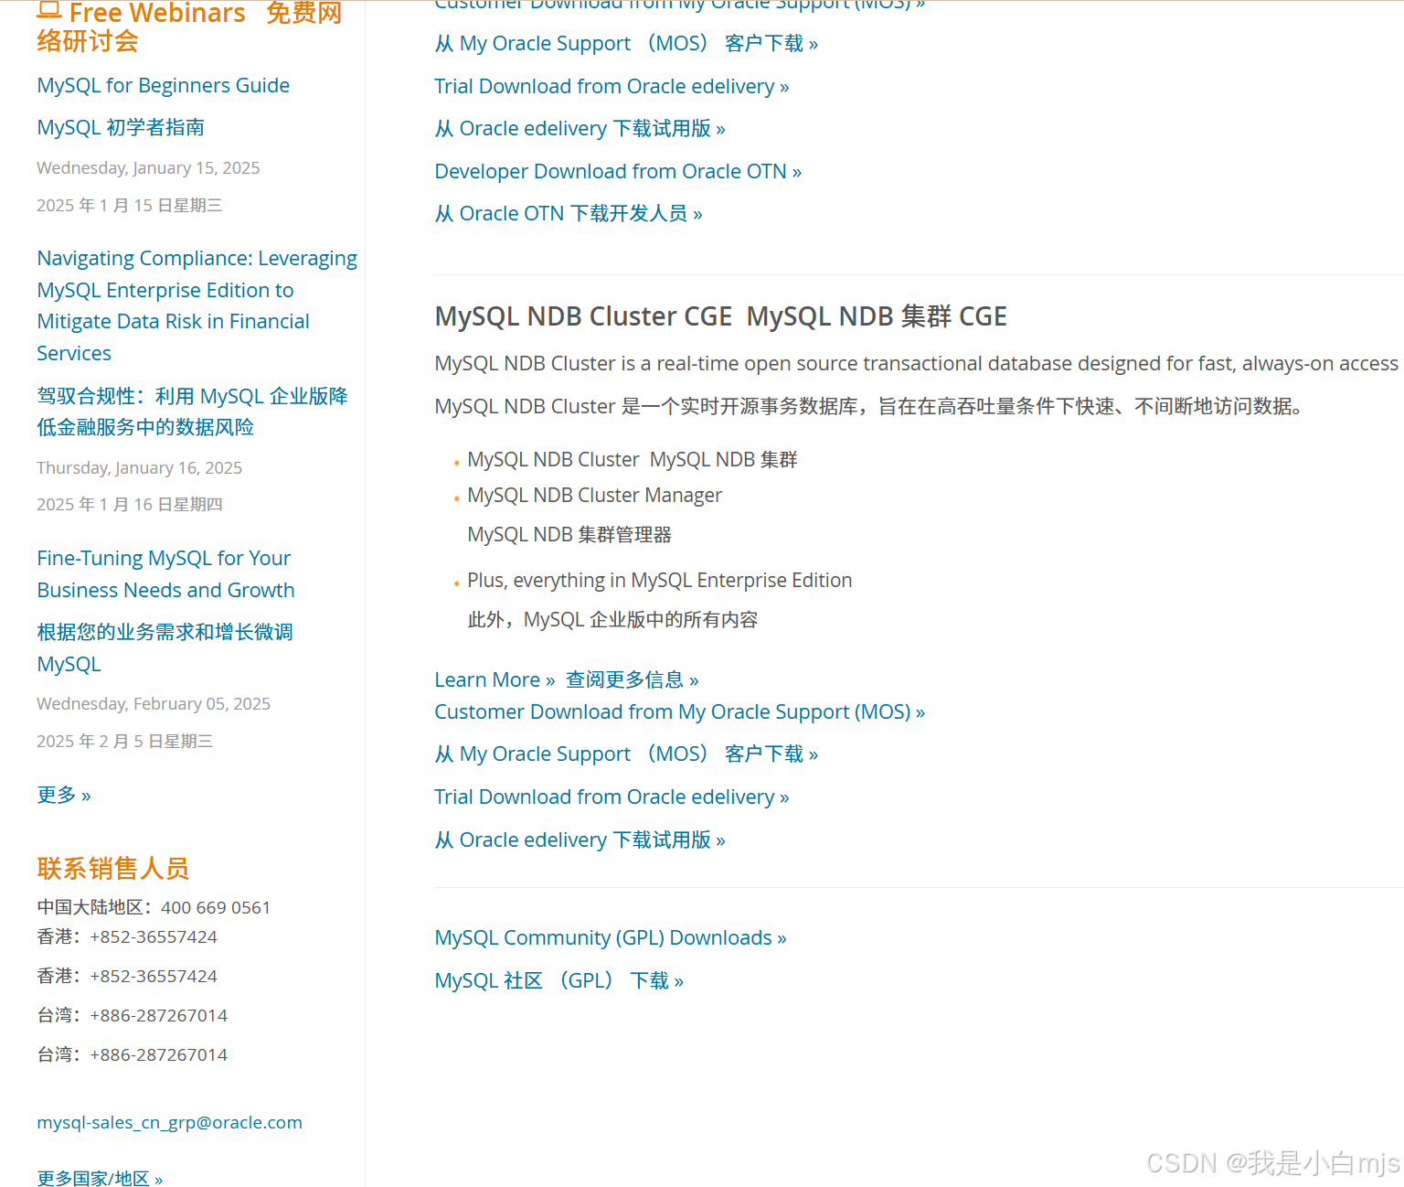Open 更多国家/地区 » link

tap(100, 1178)
